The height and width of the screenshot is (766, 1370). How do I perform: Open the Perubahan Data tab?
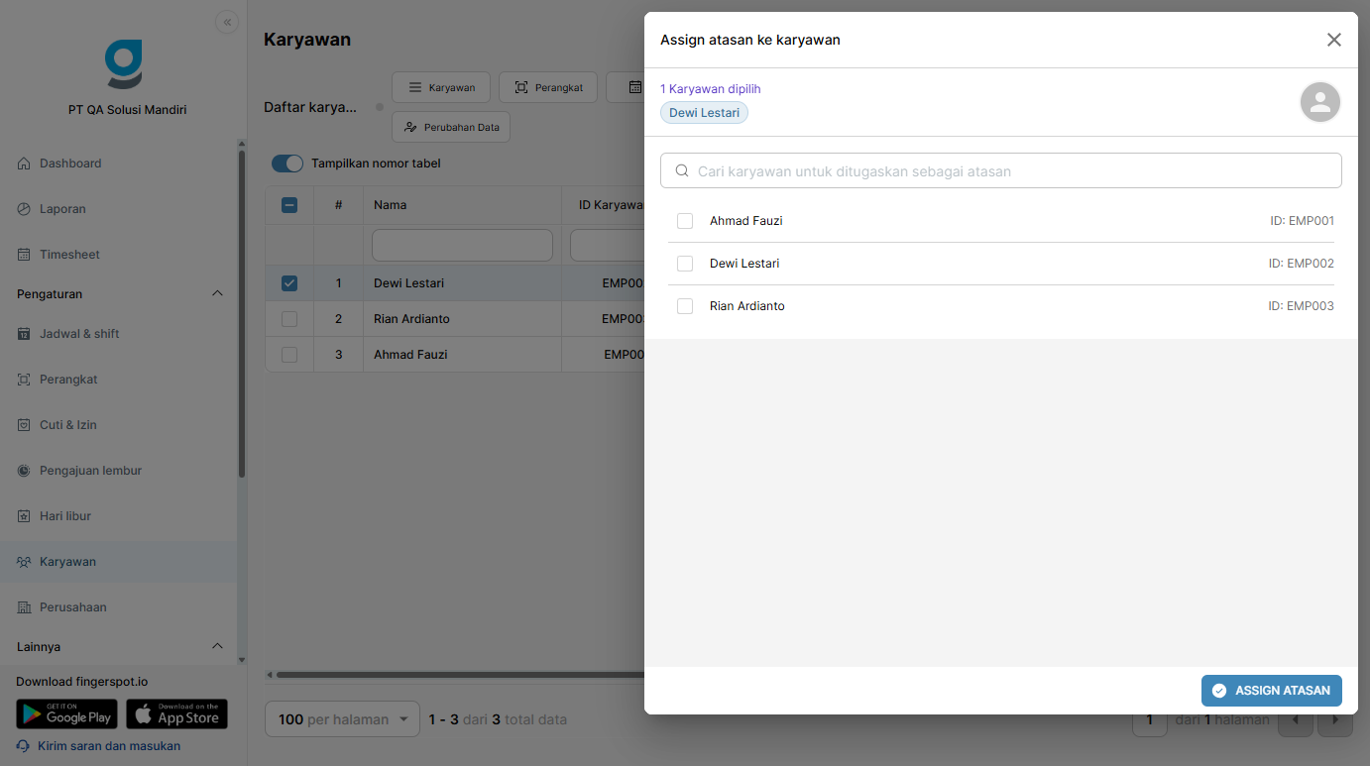[x=451, y=127]
